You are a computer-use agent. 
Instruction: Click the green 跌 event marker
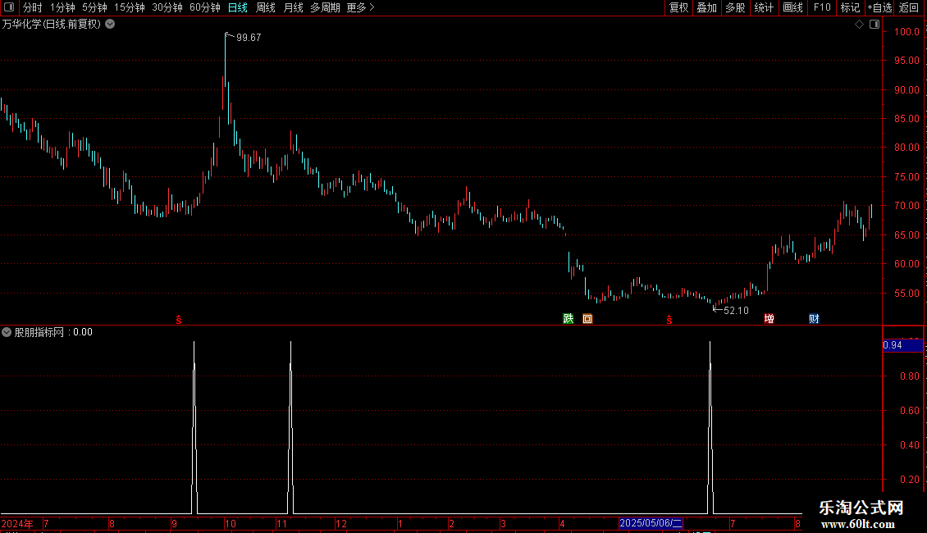click(569, 318)
